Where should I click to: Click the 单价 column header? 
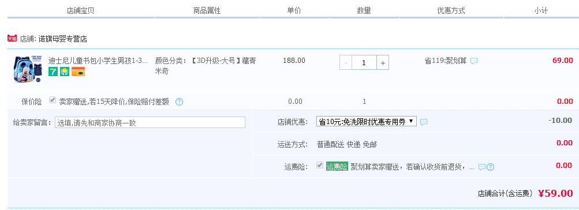[x=294, y=11]
